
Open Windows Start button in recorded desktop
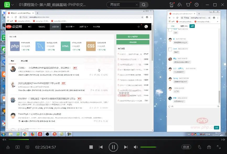(x=3, y=134)
